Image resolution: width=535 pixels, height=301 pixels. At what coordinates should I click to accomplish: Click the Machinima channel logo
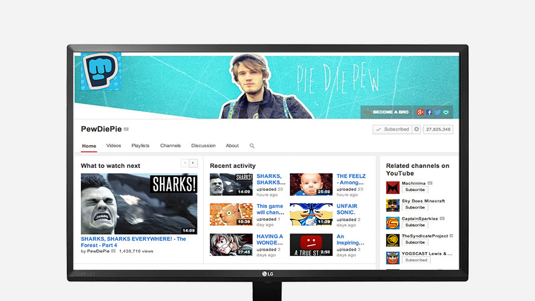(x=393, y=188)
